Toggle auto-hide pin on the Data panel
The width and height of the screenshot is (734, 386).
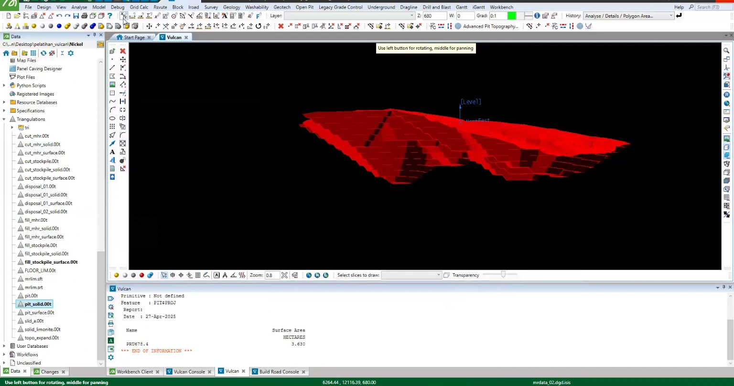[x=94, y=35]
